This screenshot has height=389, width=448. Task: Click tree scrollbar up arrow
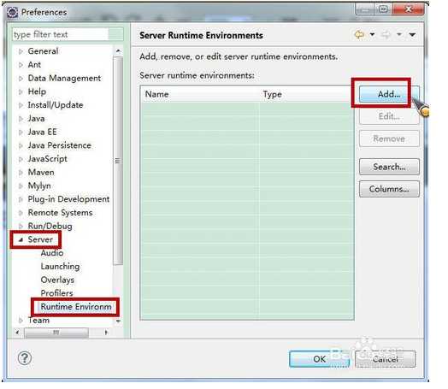pos(118,51)
